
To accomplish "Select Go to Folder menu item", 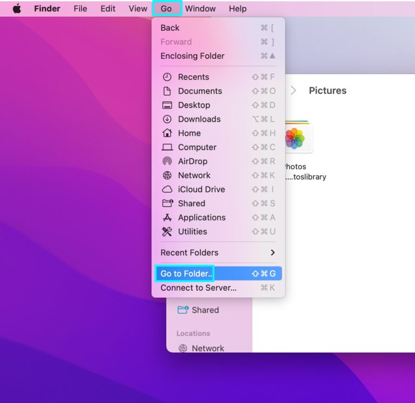I will click(x=218, y=274).
